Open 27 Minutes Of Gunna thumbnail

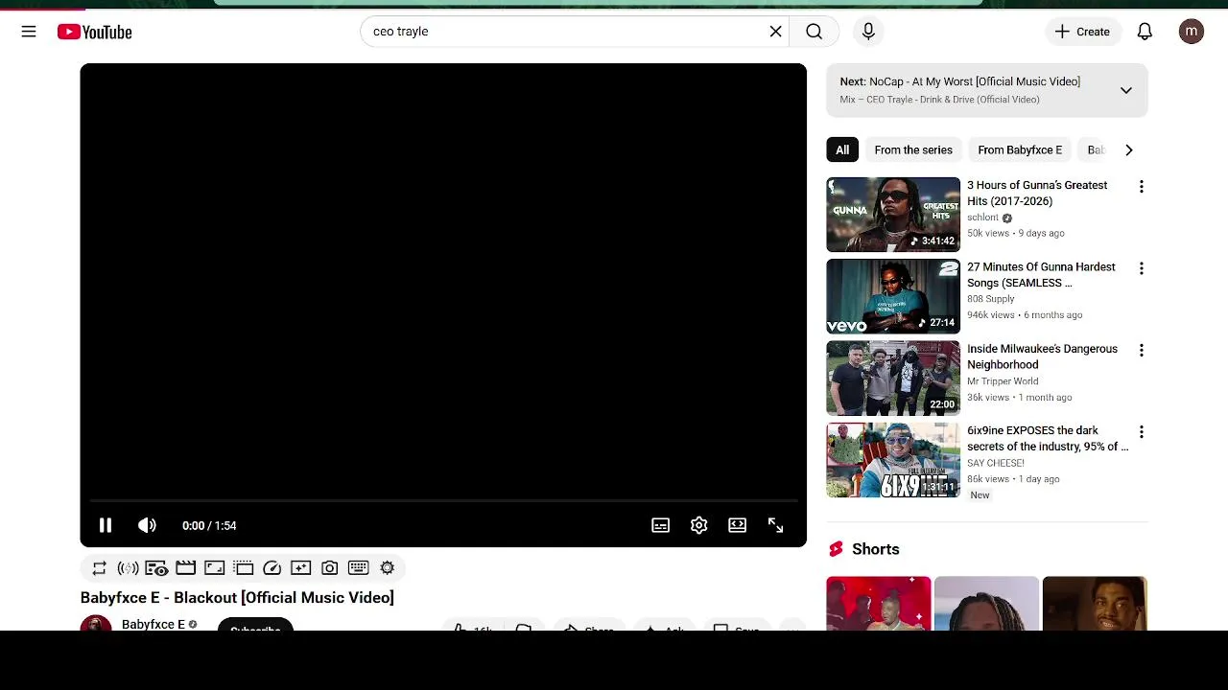pyautogui.click(x=892, y=296)
